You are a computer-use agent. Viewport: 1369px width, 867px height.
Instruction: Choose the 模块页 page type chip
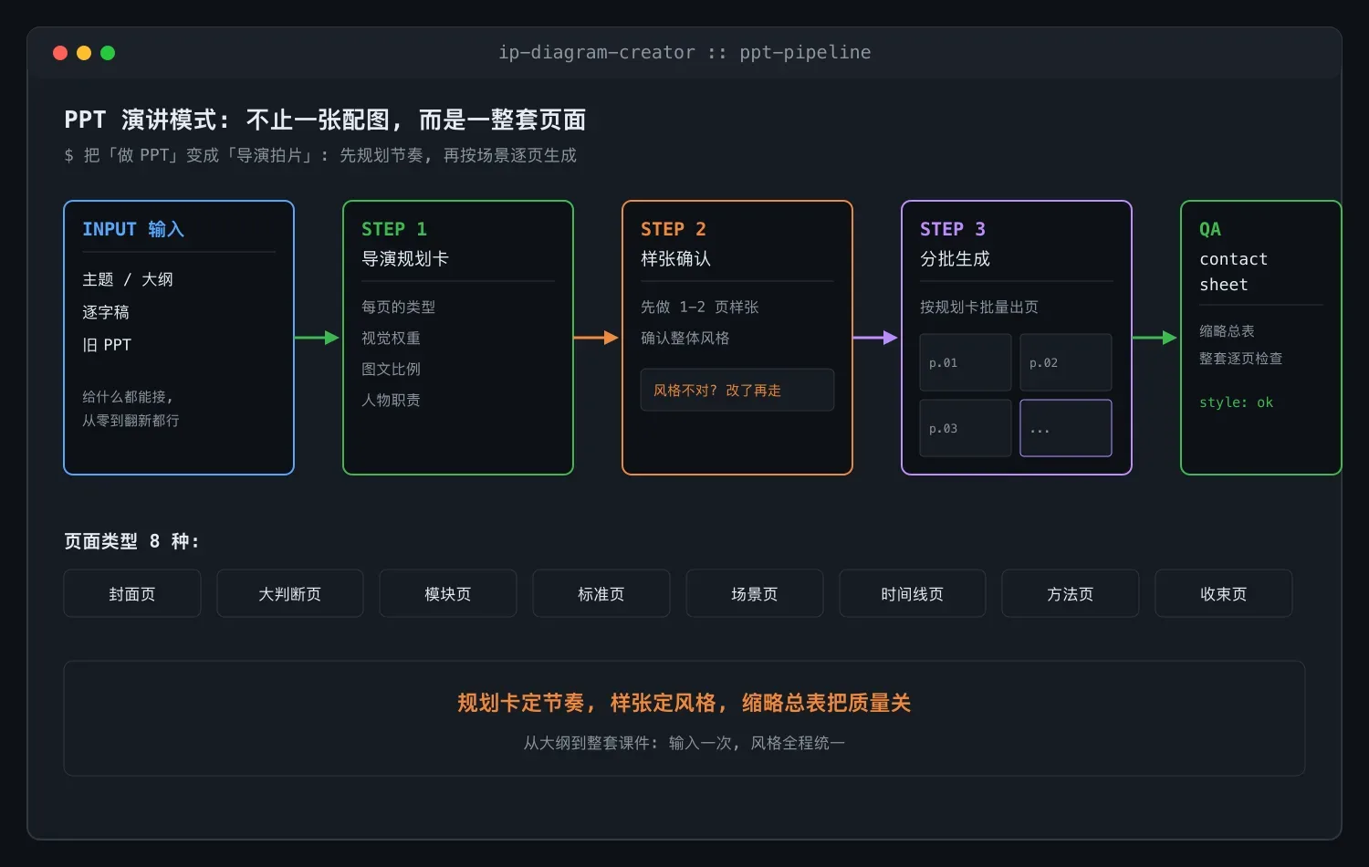[x=448, y=593]
